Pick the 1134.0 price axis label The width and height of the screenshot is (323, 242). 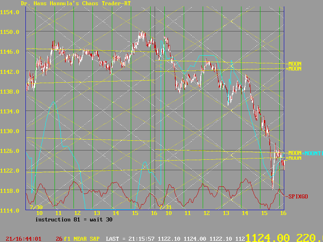[10, 111]
